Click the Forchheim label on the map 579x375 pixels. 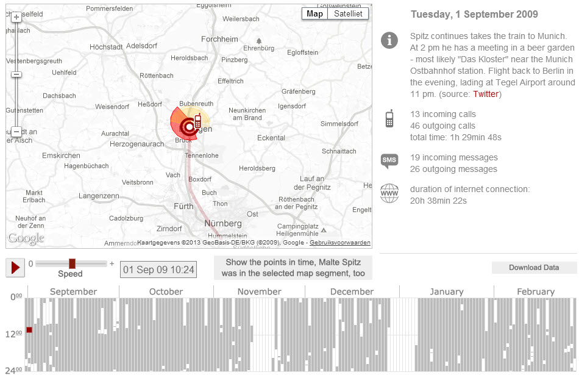219,39
